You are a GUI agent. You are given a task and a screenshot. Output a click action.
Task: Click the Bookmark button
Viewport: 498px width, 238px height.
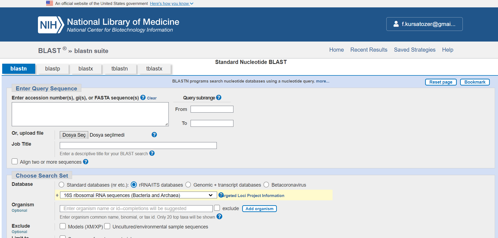tap(475, 82)
